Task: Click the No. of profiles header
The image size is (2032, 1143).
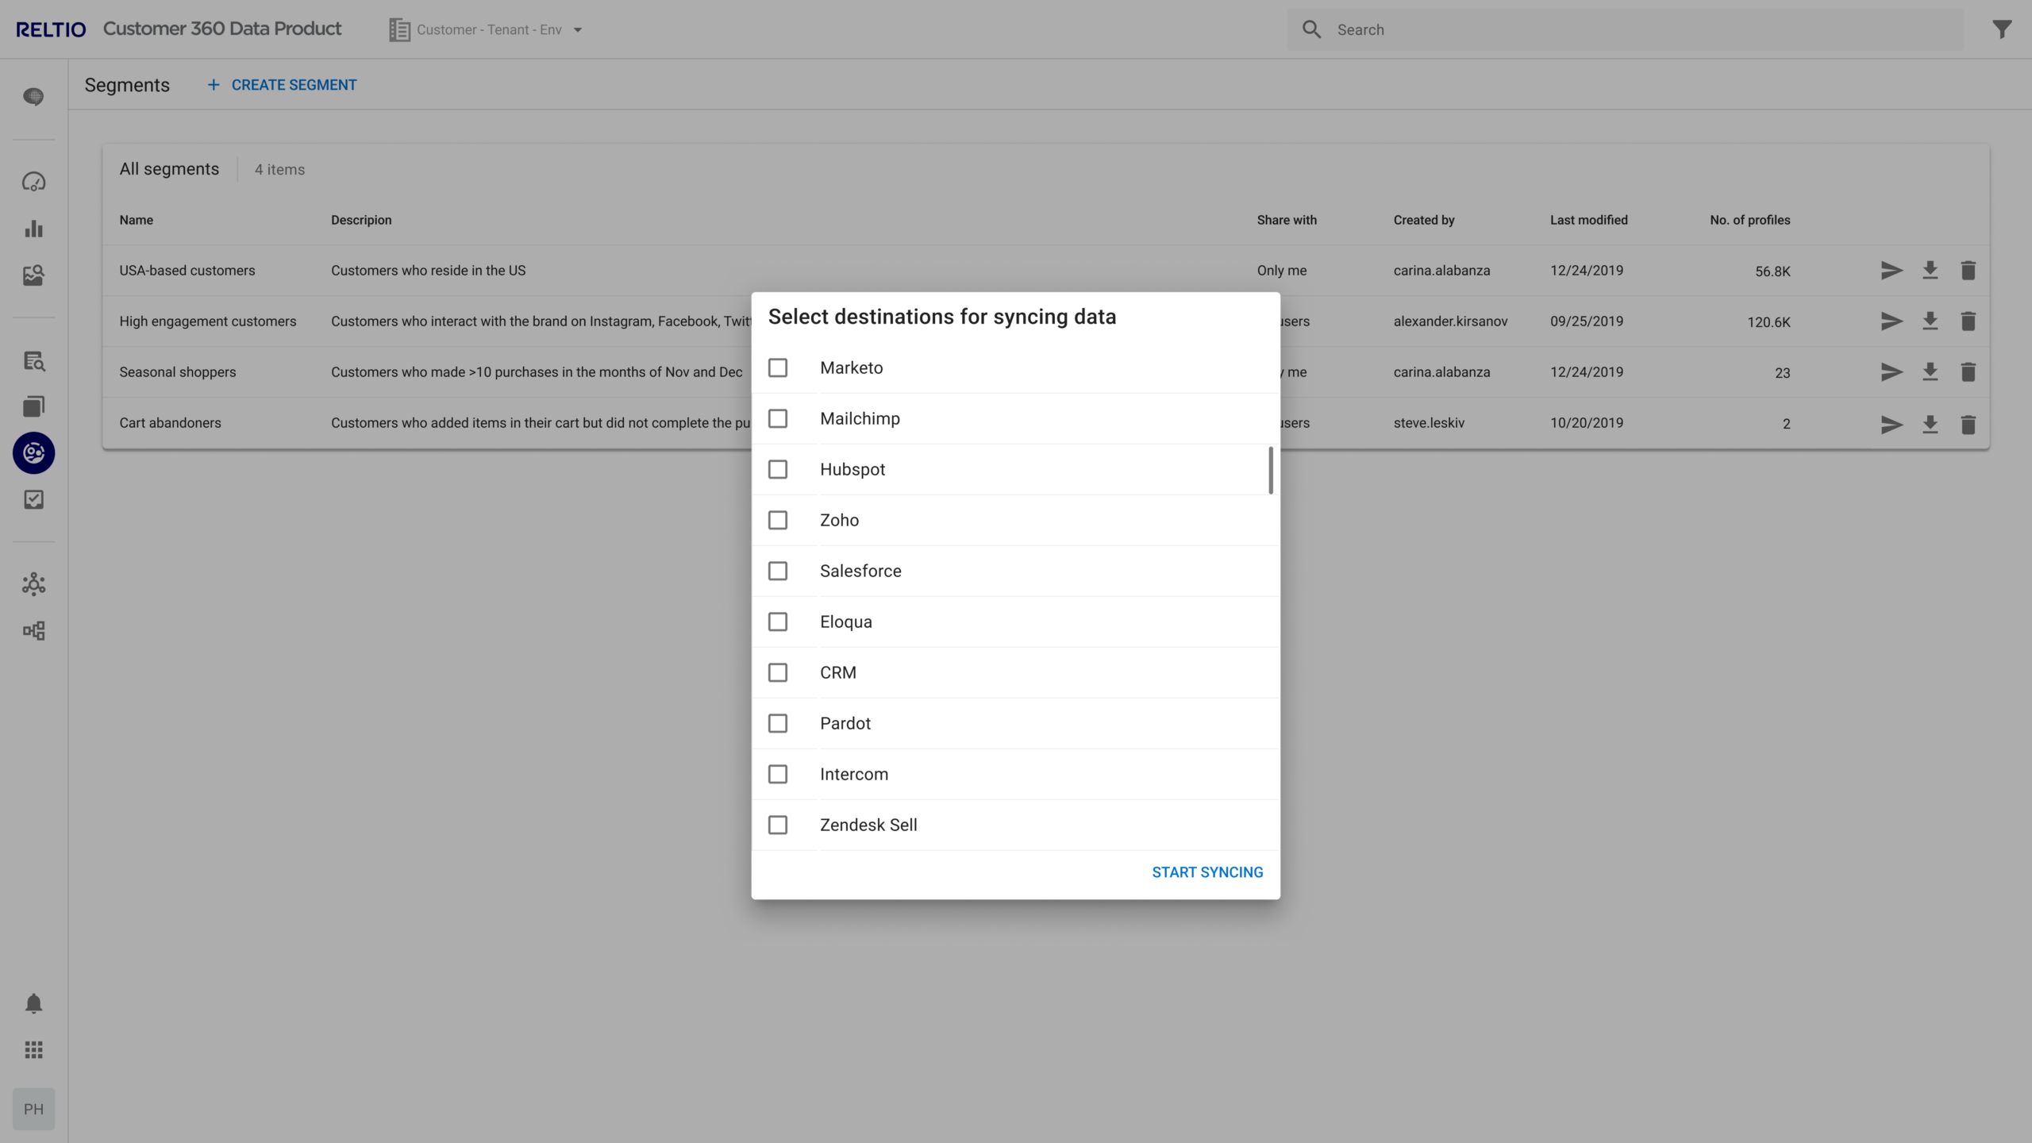Action: pos(1750,220)
